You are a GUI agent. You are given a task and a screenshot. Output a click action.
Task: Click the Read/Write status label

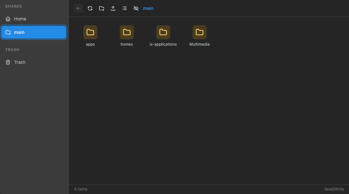pos(334,189)
